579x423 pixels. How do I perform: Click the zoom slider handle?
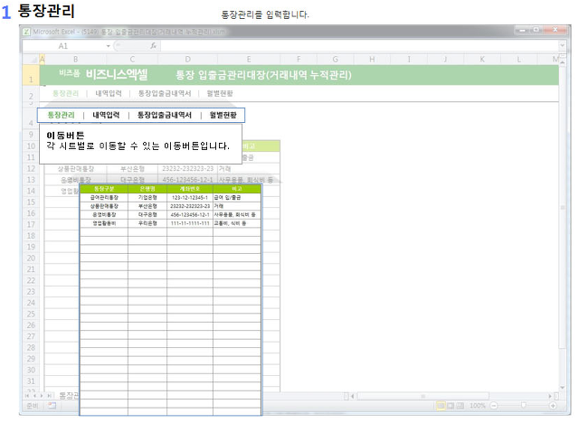tap(523, 406)
